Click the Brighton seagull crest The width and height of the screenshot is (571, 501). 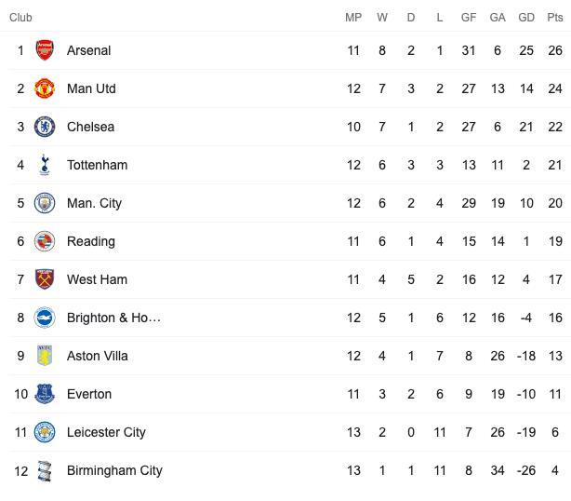pyautogui.click(x=45, y=318)
